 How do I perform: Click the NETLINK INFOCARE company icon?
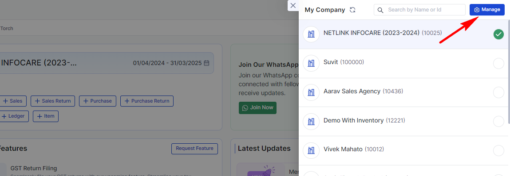point(311,34)
